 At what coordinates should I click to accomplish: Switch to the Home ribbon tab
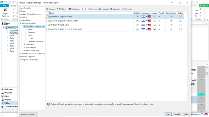pos(13,6)
